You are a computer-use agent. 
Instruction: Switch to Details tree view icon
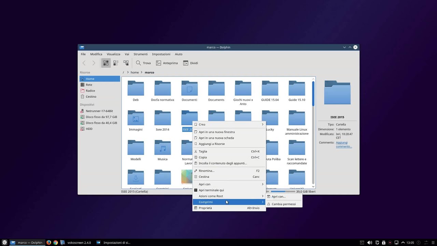(126, 63)
